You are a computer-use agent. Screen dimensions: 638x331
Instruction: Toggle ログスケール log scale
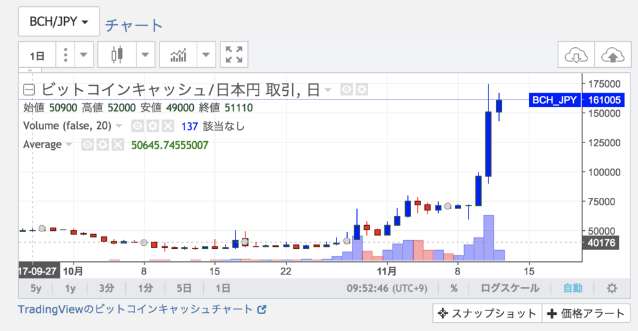click(x=510, y=288)
